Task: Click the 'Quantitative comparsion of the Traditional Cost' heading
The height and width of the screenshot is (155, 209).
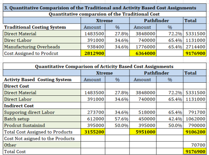Action: [x=104, y=14]
